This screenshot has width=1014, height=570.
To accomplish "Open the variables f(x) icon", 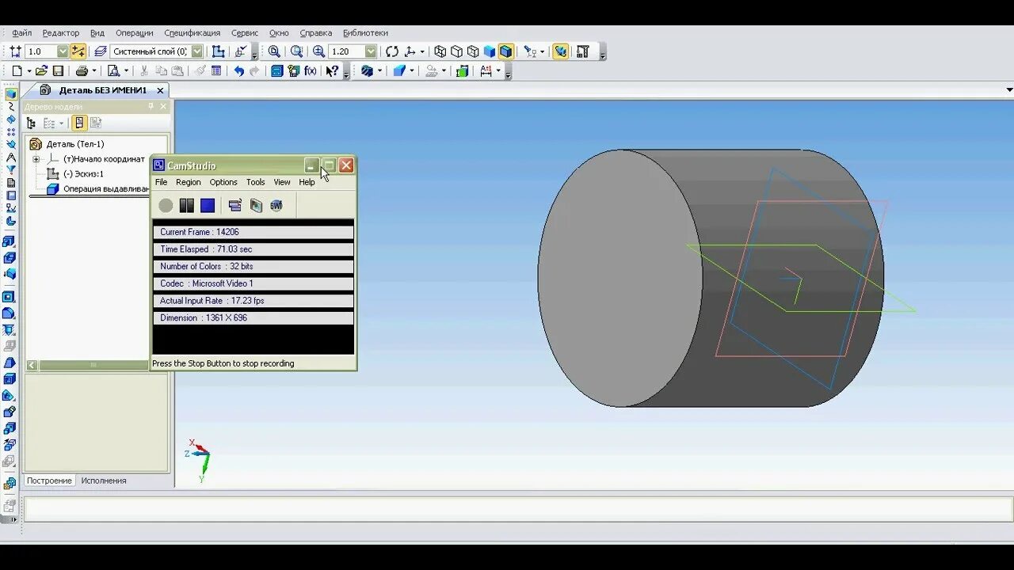I will [310, 71].
